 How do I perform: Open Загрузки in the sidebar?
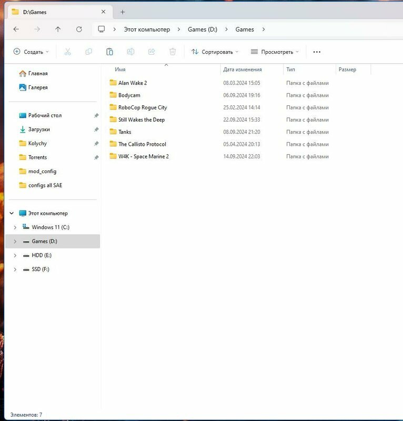pos(39,129)
